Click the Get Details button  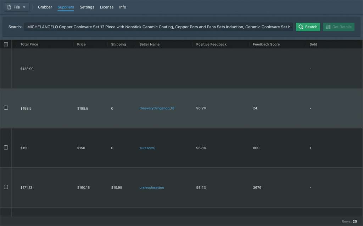(x=339, y=27)
